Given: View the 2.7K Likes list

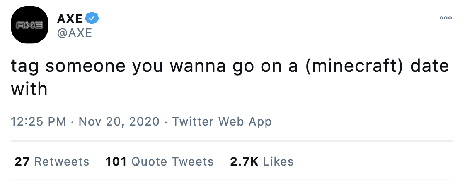Looking at the screenshot, I should (262, 161).
